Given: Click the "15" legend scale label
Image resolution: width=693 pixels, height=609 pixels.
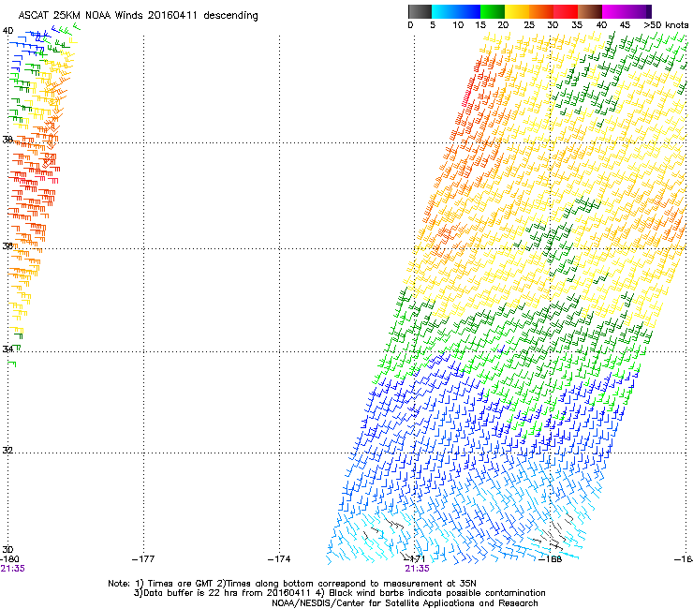Looking at the screenshot, I should tap(480, 25).
